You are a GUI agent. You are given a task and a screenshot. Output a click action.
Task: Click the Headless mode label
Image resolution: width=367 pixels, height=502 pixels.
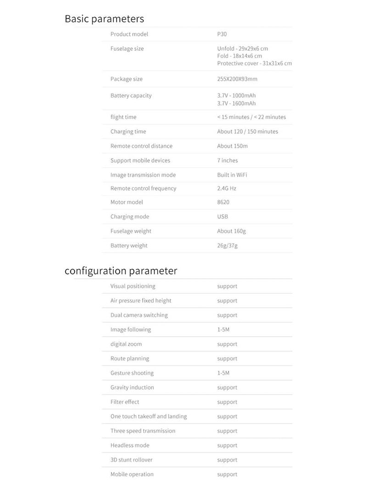[x=130, y=446]
